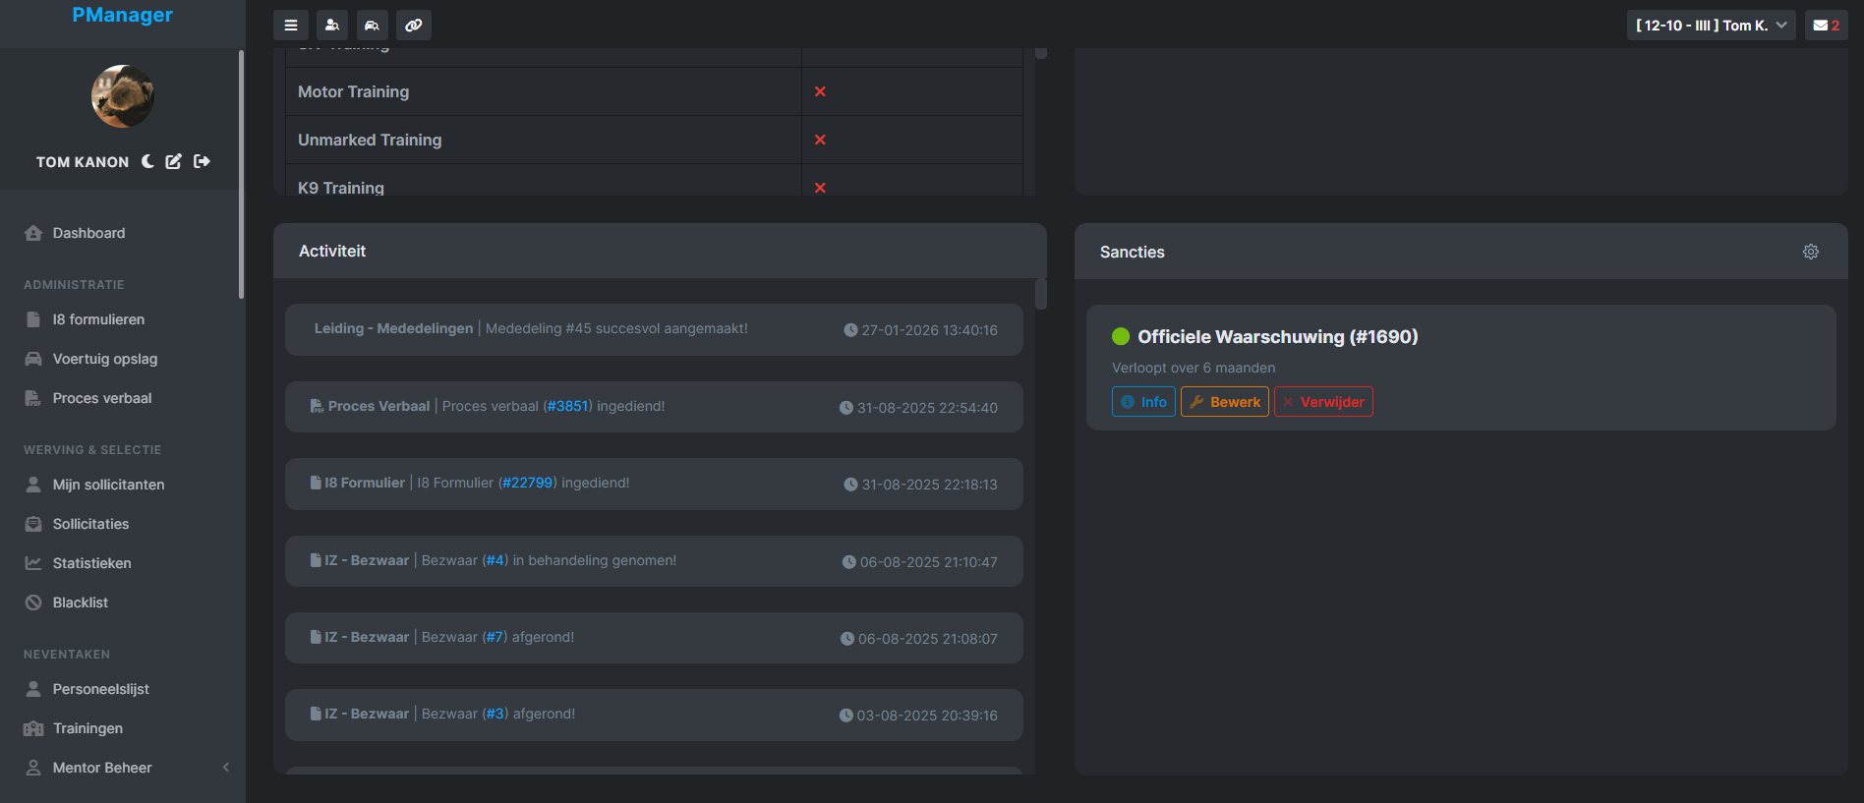The width and height of the screenshot is (1864, 803).
Task: Open the person search icon
Action: tap(332, 26)
